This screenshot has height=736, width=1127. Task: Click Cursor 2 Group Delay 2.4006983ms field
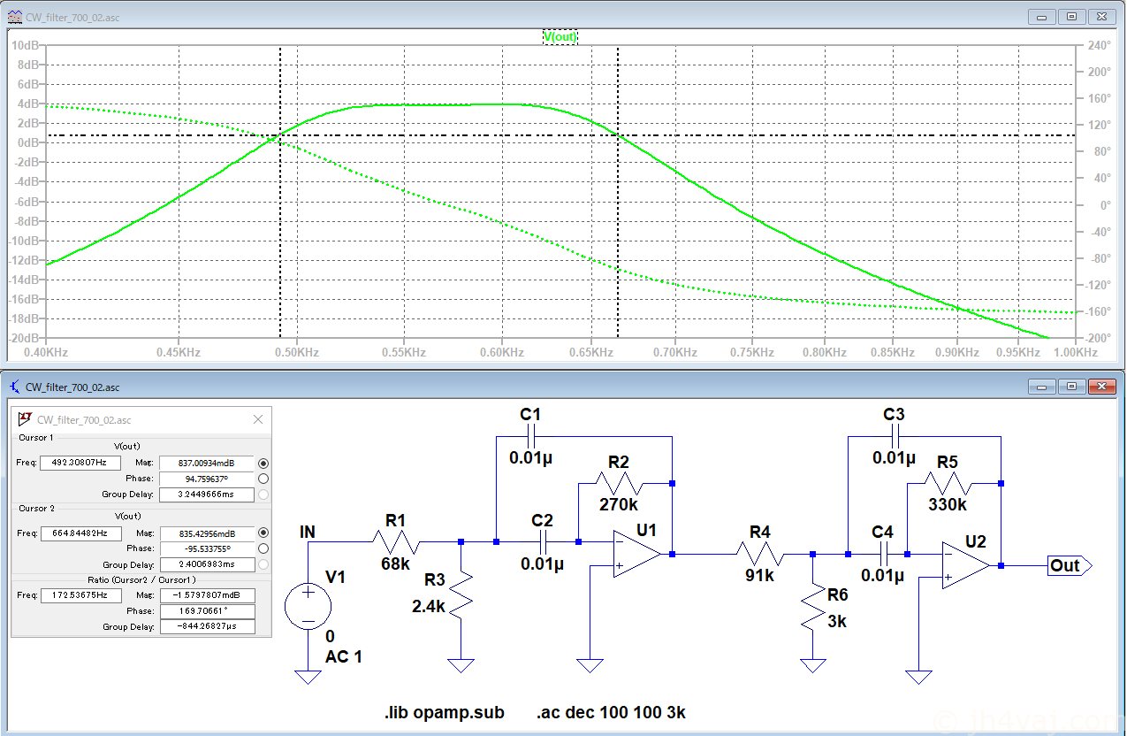click(206, 564)
